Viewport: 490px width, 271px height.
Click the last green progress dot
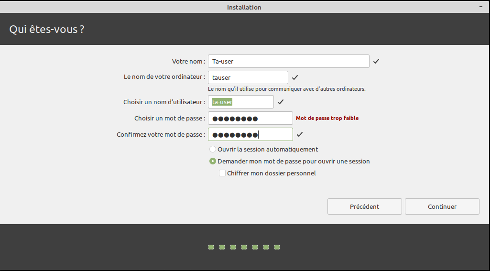point(277,247)
